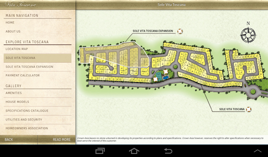Tap the Gallery section heading
Screen dimensions: 268x157
(13, 86)
